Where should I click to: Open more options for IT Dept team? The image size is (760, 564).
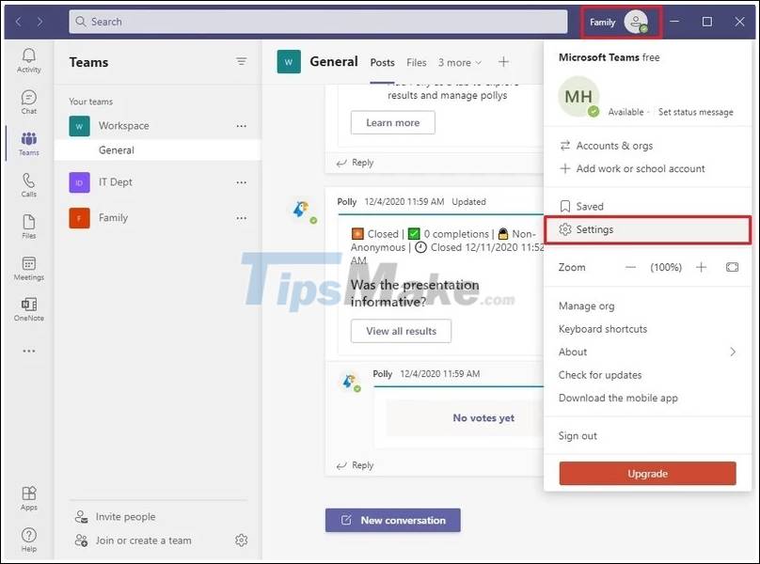coord(241,182)
